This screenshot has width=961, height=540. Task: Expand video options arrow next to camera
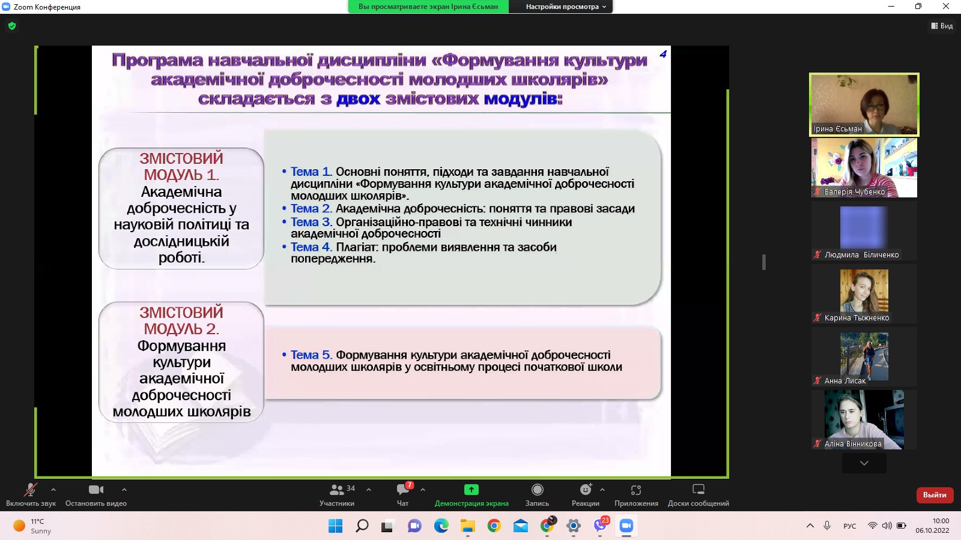pyautogui.click(x=124, y=490)
